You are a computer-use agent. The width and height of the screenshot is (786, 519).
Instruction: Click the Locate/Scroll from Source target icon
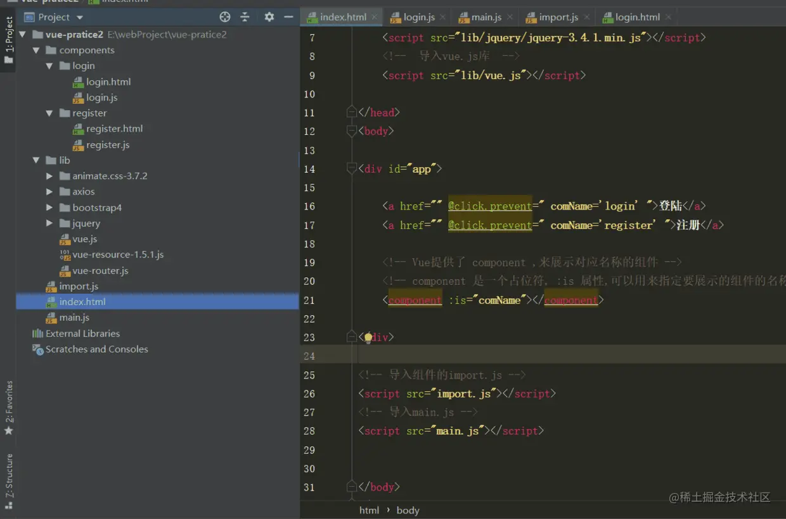[225, 17]
